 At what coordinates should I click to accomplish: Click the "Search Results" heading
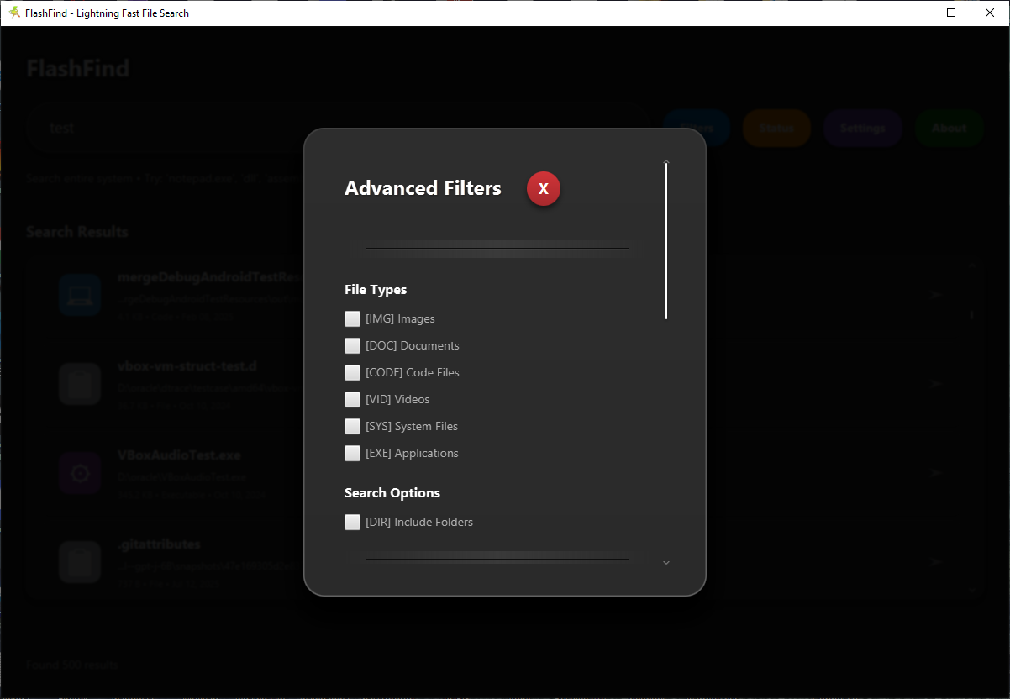pyautogui.click(x=77, y=232)
